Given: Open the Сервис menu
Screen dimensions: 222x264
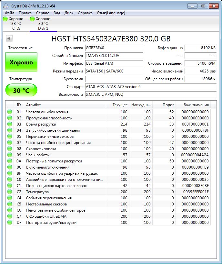Looking at the screenshot, I should (x=43, y=13).
